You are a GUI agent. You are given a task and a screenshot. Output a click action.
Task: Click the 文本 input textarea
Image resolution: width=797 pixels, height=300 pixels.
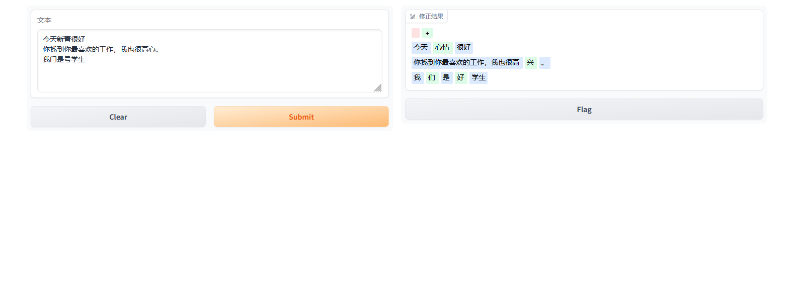(210, 61)
